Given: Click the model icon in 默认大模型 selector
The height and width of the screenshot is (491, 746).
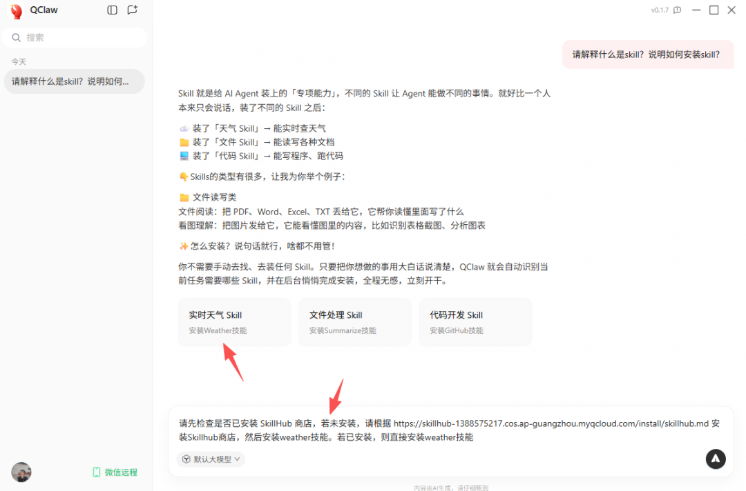Looking at the screenshot, I should coord(186,459).
